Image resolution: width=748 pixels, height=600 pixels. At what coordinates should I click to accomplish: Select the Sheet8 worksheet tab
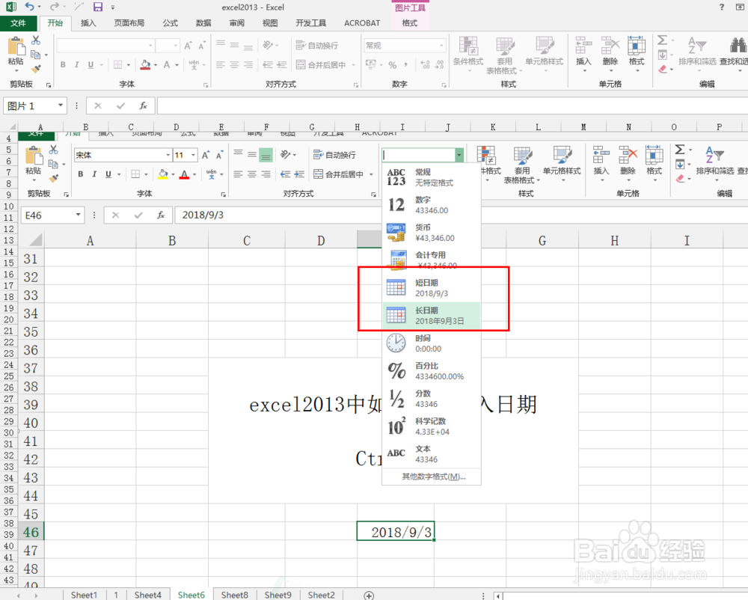tap(235, 595)
